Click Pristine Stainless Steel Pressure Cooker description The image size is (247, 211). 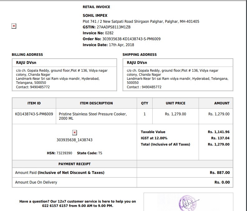[x=93, y=114]
